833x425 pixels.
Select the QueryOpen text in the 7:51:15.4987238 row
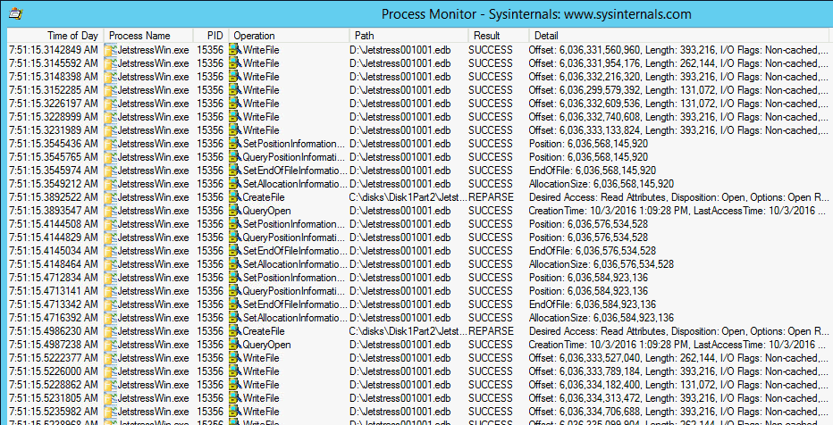point(266,345)
